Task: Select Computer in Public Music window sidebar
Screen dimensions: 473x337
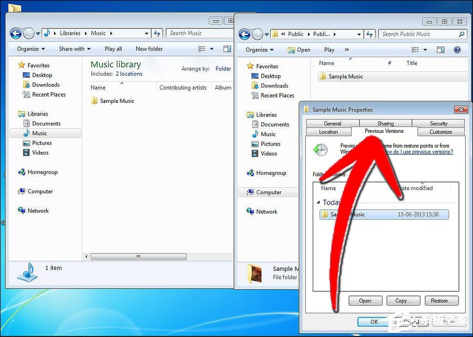Action: click(x=269, y=192)
